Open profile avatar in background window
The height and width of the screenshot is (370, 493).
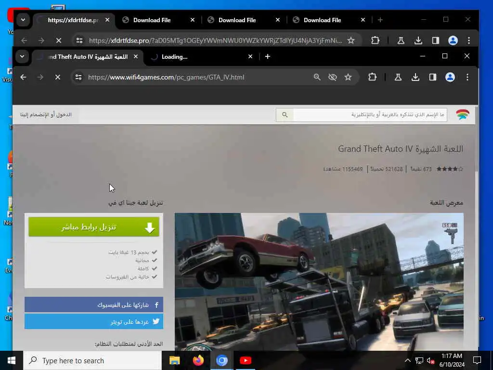coord(453,40)
